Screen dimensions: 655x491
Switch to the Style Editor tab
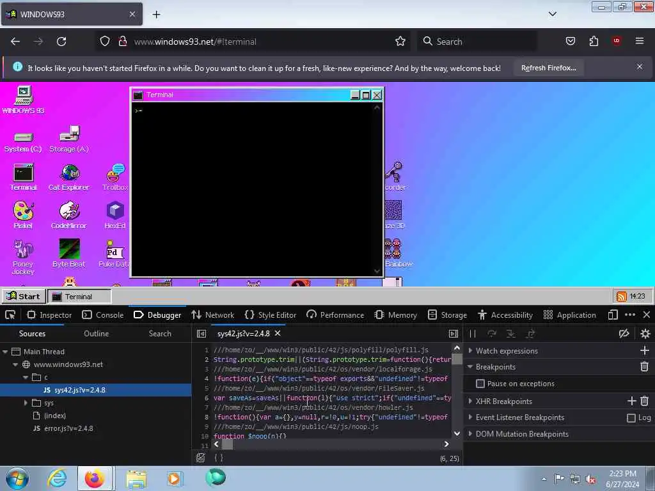(x=271, y=315)
